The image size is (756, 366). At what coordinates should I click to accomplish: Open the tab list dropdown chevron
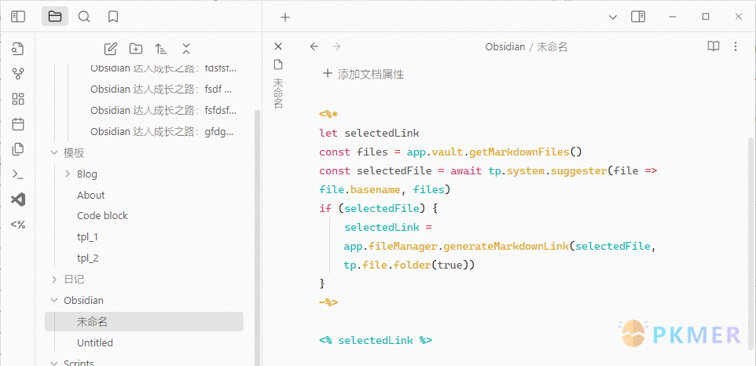pos(613,17)
